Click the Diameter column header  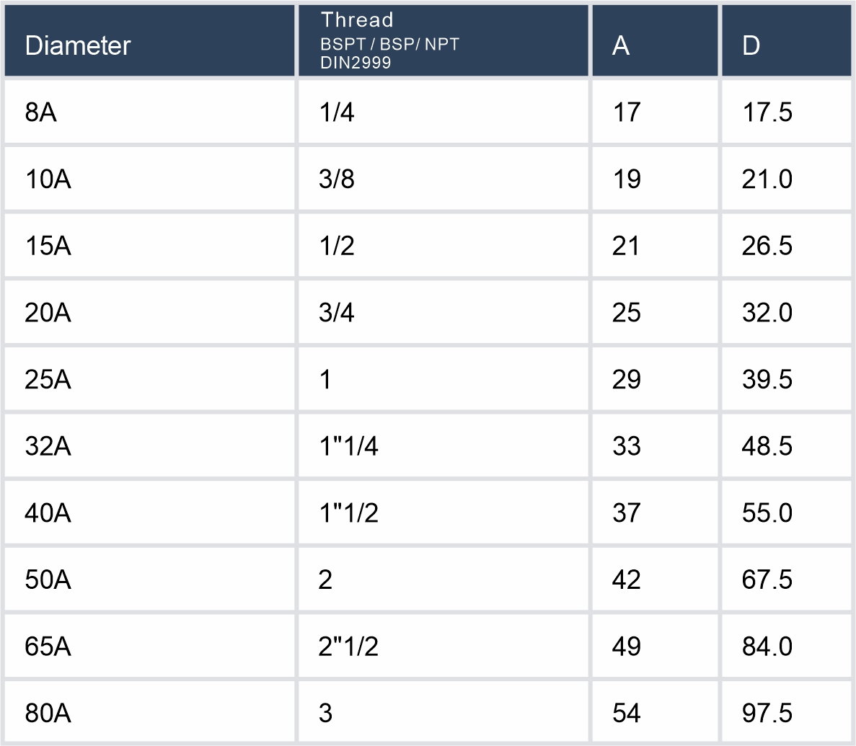coord(78,45)
